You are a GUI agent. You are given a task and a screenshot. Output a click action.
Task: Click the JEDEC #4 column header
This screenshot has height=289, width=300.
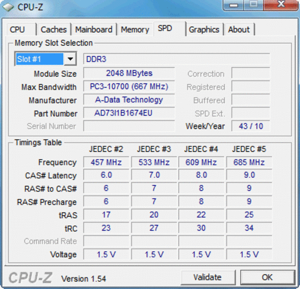click(x=201, y=149)
